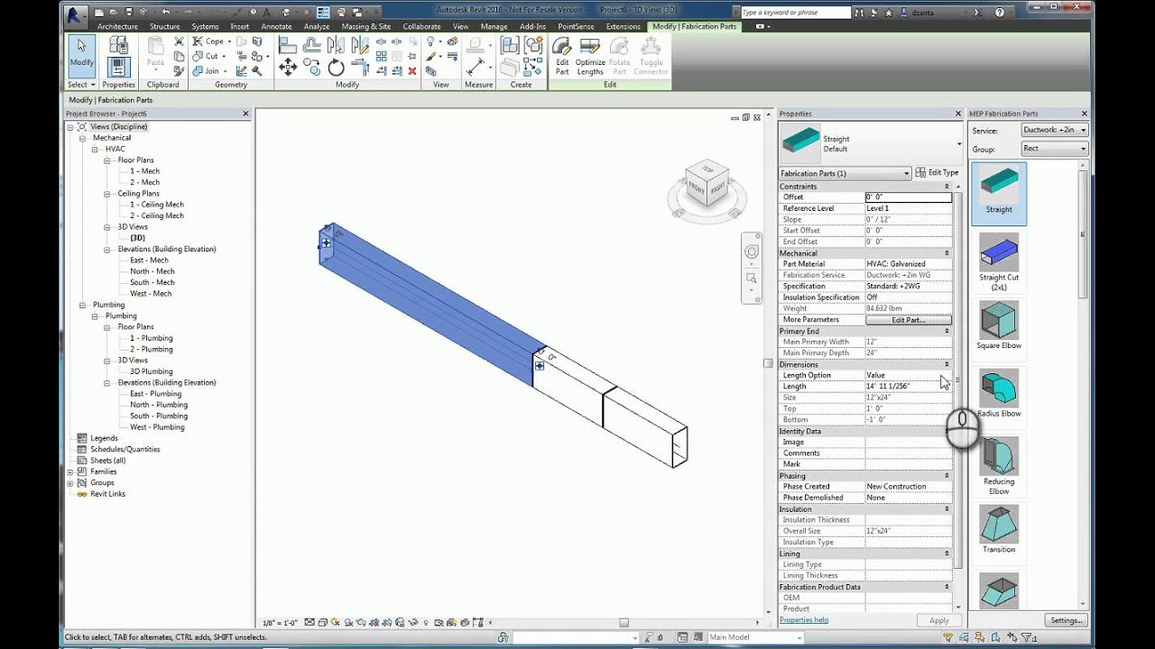Viewport: 1155px width, 649px height.
Task: Click the Optimize Lengths icon
Action: tap(590, 57)
